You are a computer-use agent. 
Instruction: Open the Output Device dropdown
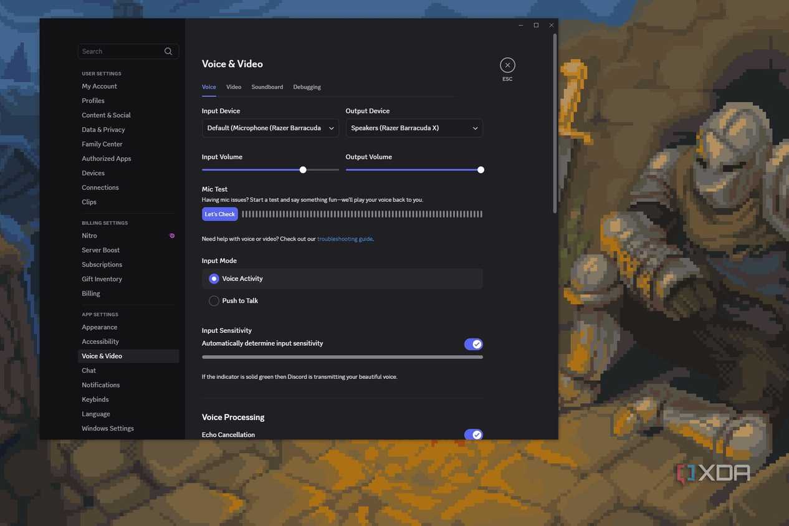[x=414, y=128]
